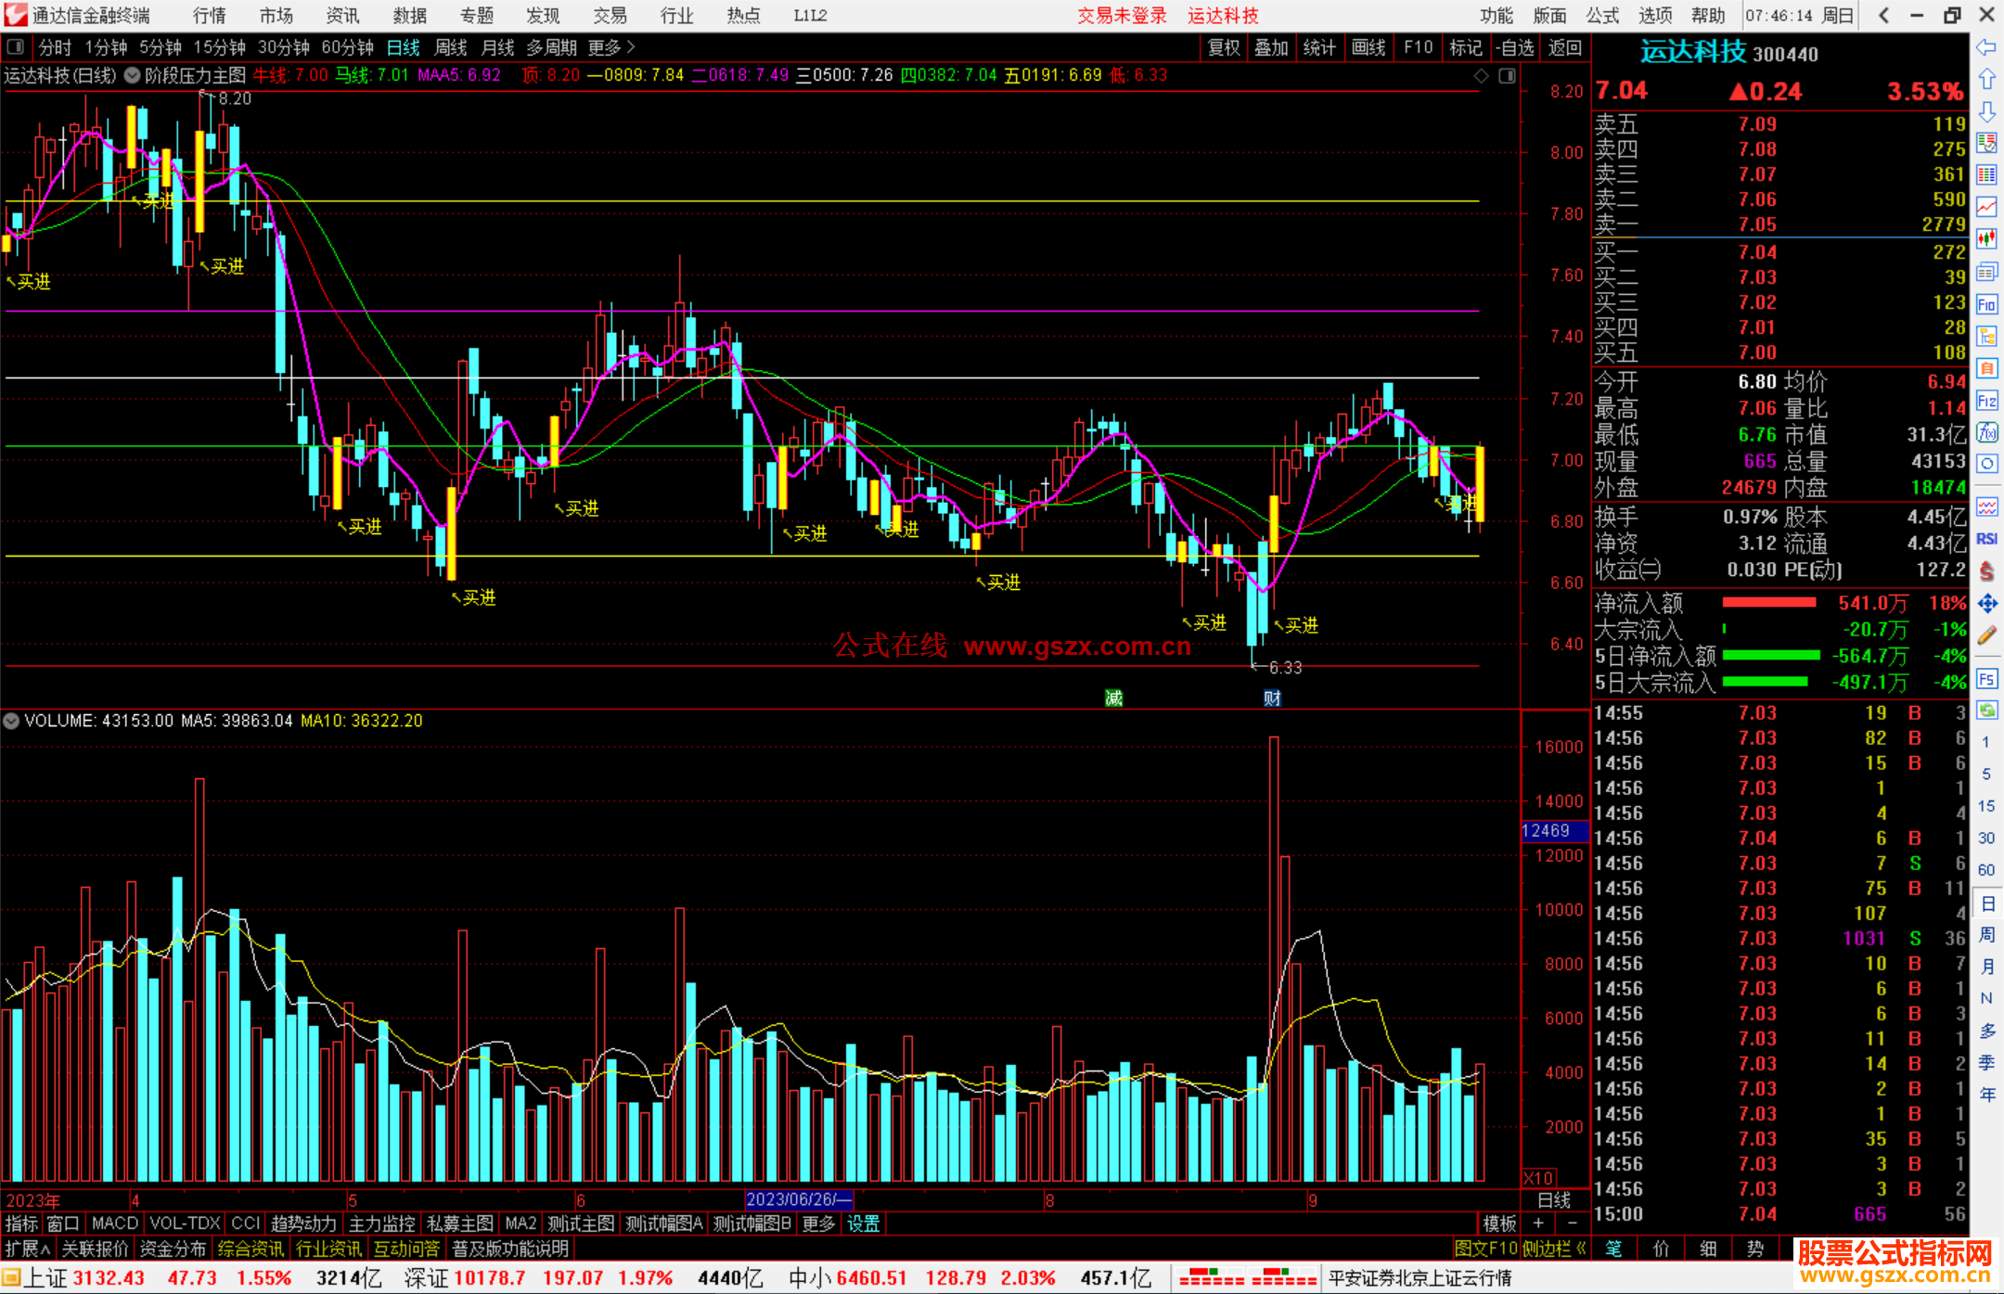
Task: Open the line trend chart sidebar icon
Action: (x=1986, y=207)
